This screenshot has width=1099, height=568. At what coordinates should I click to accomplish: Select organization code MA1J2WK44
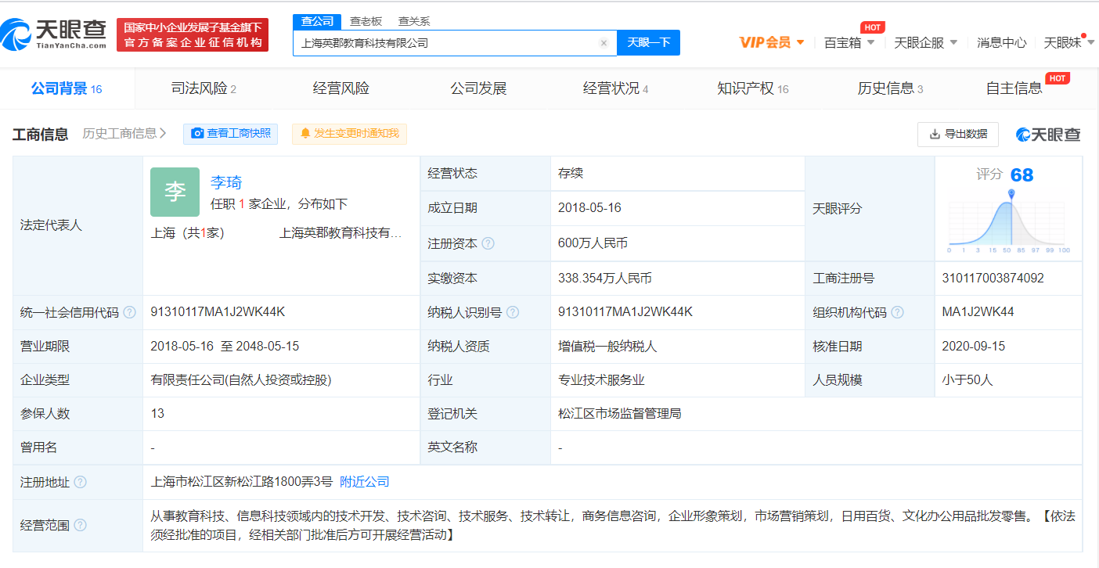click(978, 312)
